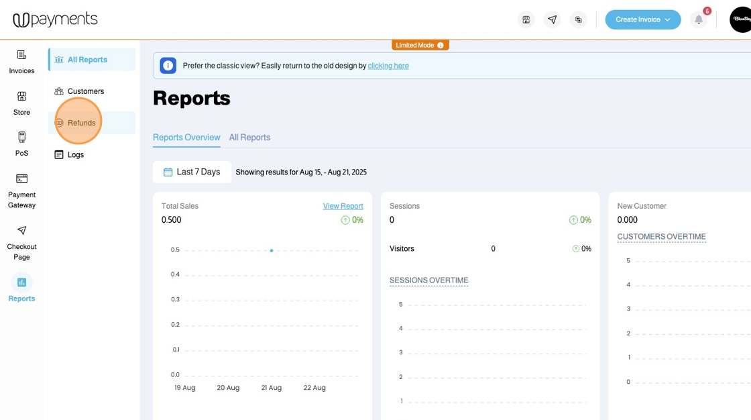Click the store icon in top header
Screen dimensions: 751x420
pyautogui.click(x=526, y=19)
